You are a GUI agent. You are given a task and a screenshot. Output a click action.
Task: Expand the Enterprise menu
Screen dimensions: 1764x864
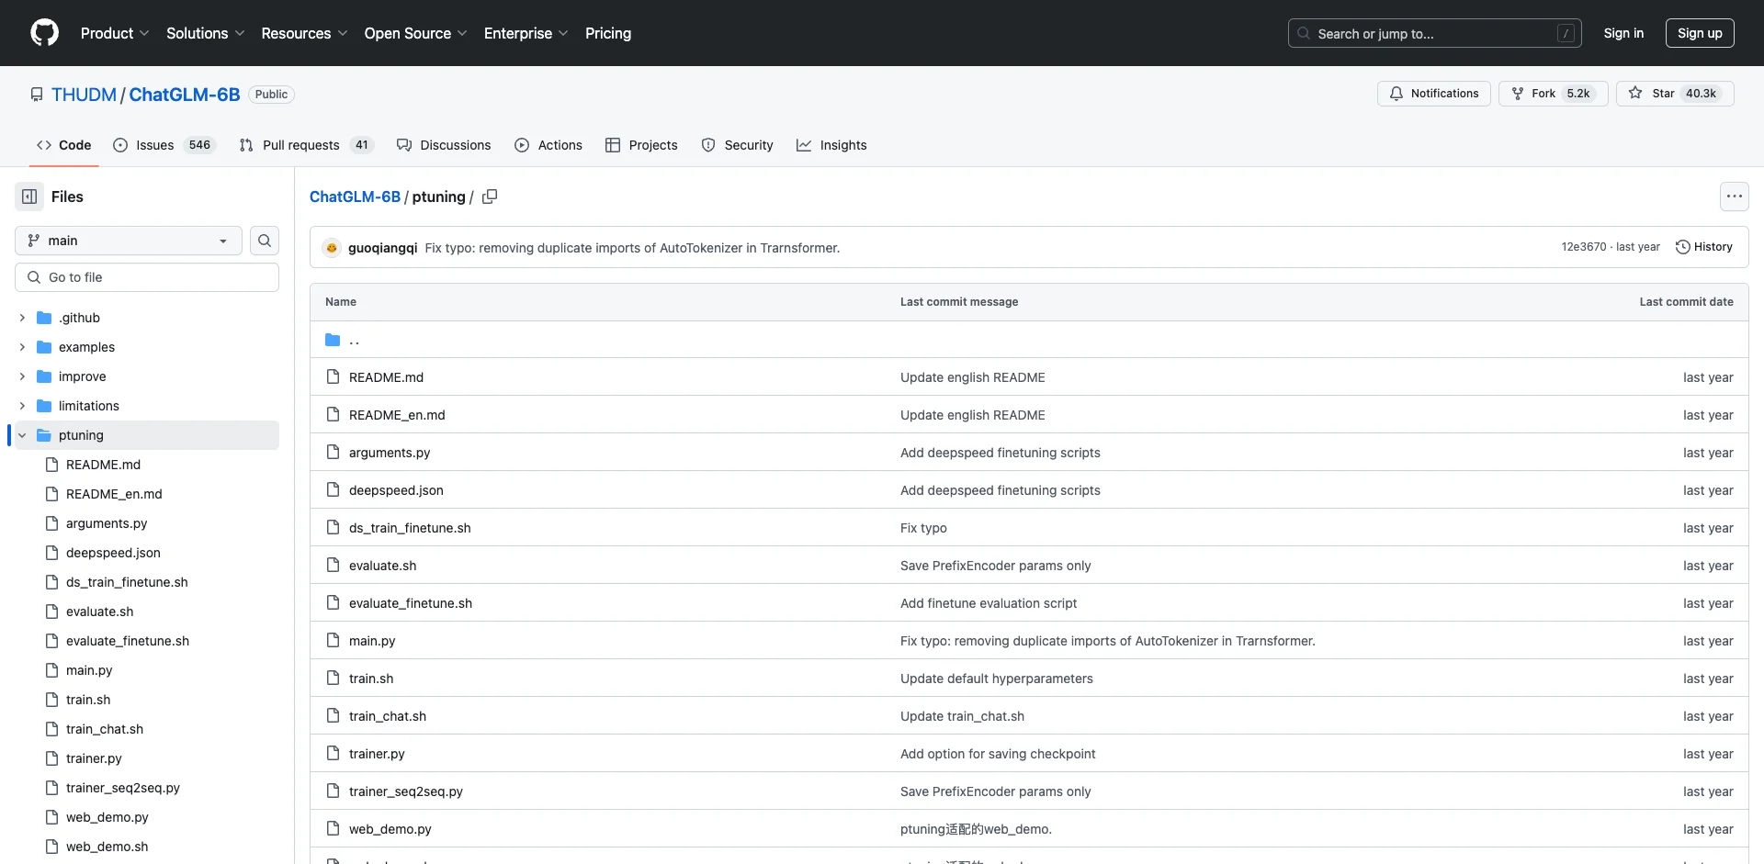tap(526, 33)
